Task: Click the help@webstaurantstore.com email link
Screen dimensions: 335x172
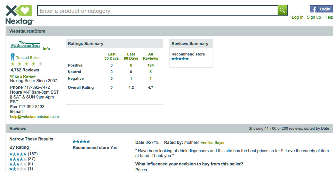Action: coord(34,117)
